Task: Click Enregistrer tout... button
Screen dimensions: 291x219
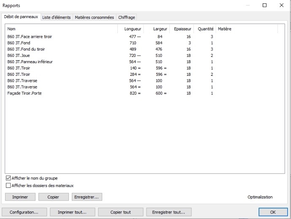Action: [168, 212]
